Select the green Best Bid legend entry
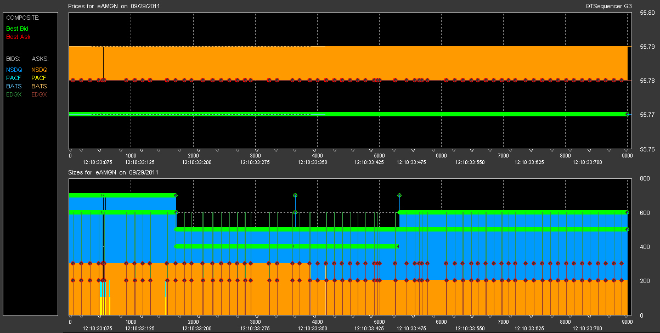 point(18,29)
